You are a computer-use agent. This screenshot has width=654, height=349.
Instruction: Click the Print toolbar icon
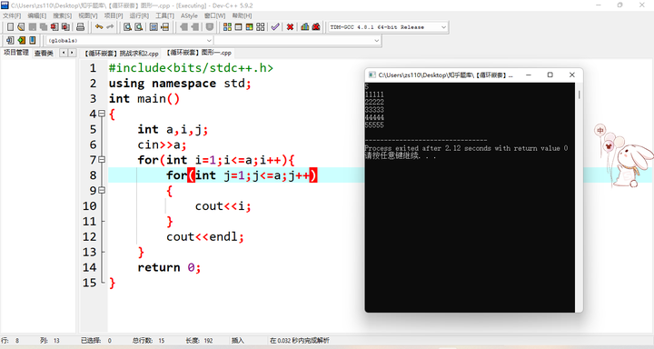[81, 26]
